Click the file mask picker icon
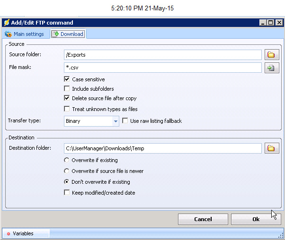 [271, 68]
